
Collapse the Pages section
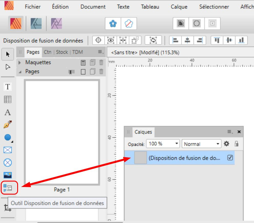coord(20,72)
